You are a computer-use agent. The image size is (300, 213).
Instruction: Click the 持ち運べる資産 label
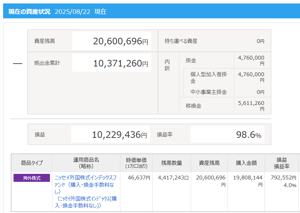181,41
